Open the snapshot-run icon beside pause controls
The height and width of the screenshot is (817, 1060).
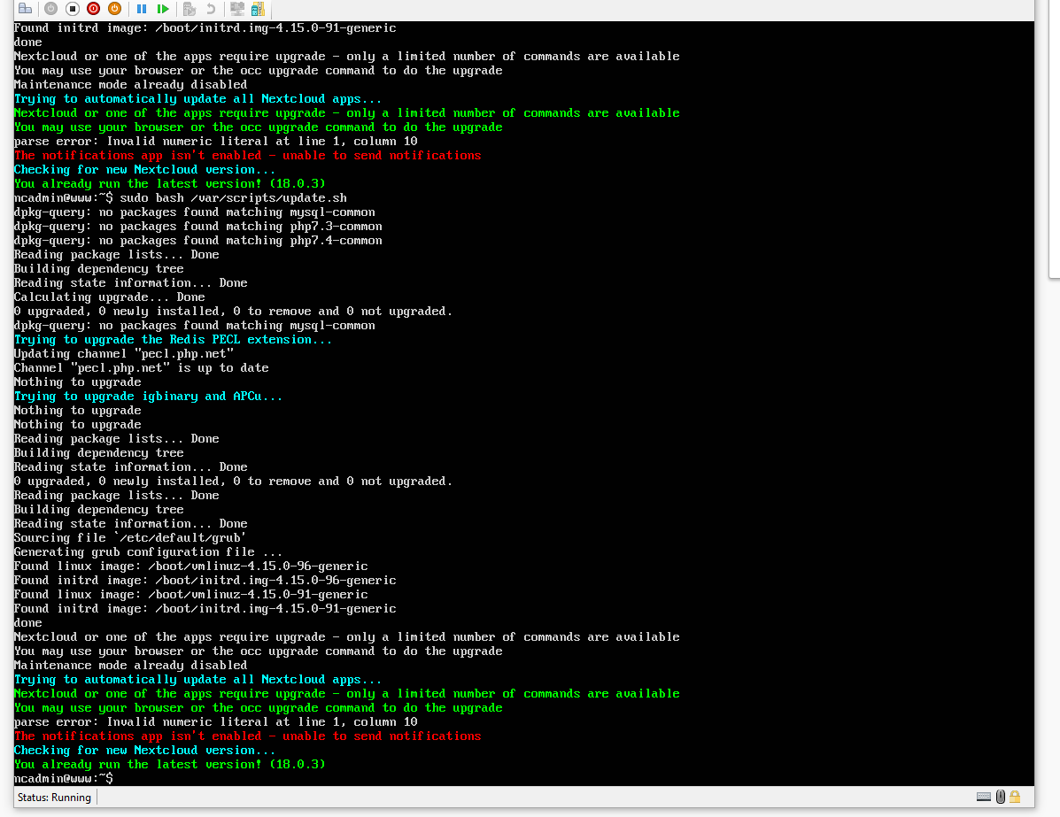coord(190,9)
